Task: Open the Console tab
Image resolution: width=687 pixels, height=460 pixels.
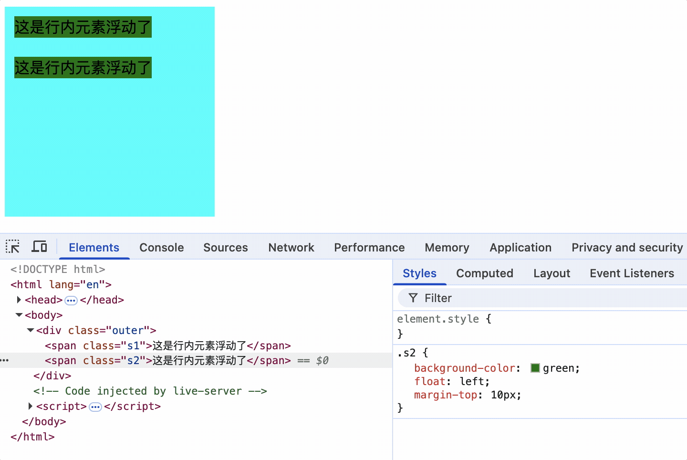Action: point(162,248)
